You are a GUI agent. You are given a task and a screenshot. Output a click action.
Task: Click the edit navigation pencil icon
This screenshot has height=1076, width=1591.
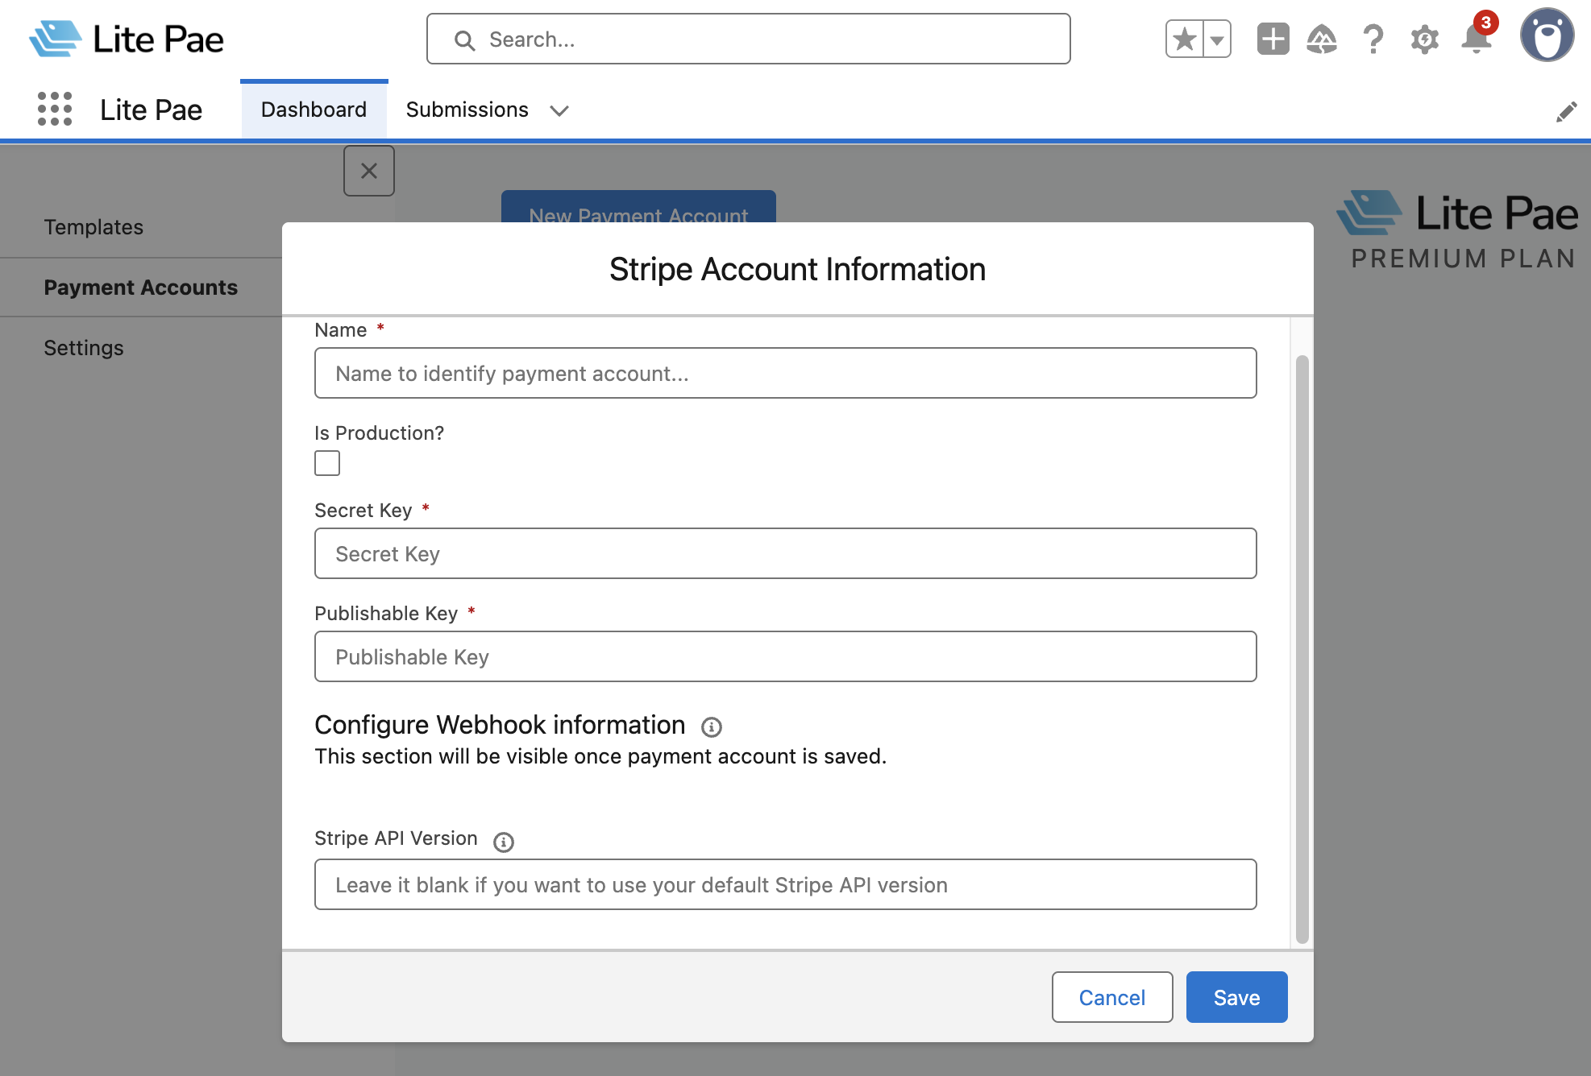pos(1566,112)
